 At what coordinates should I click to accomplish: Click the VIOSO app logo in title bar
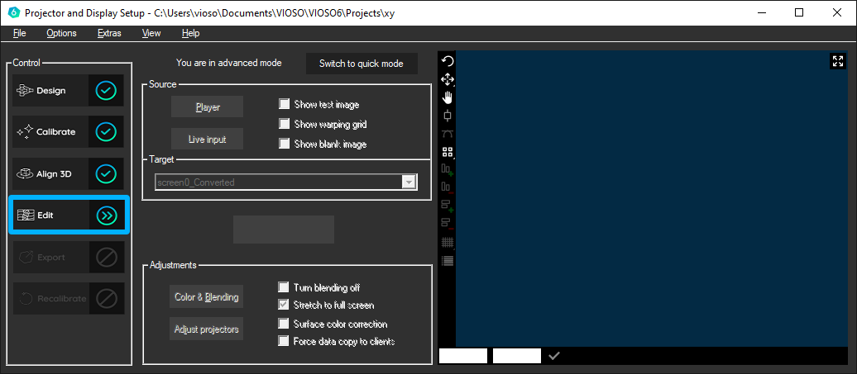[14, 12]
